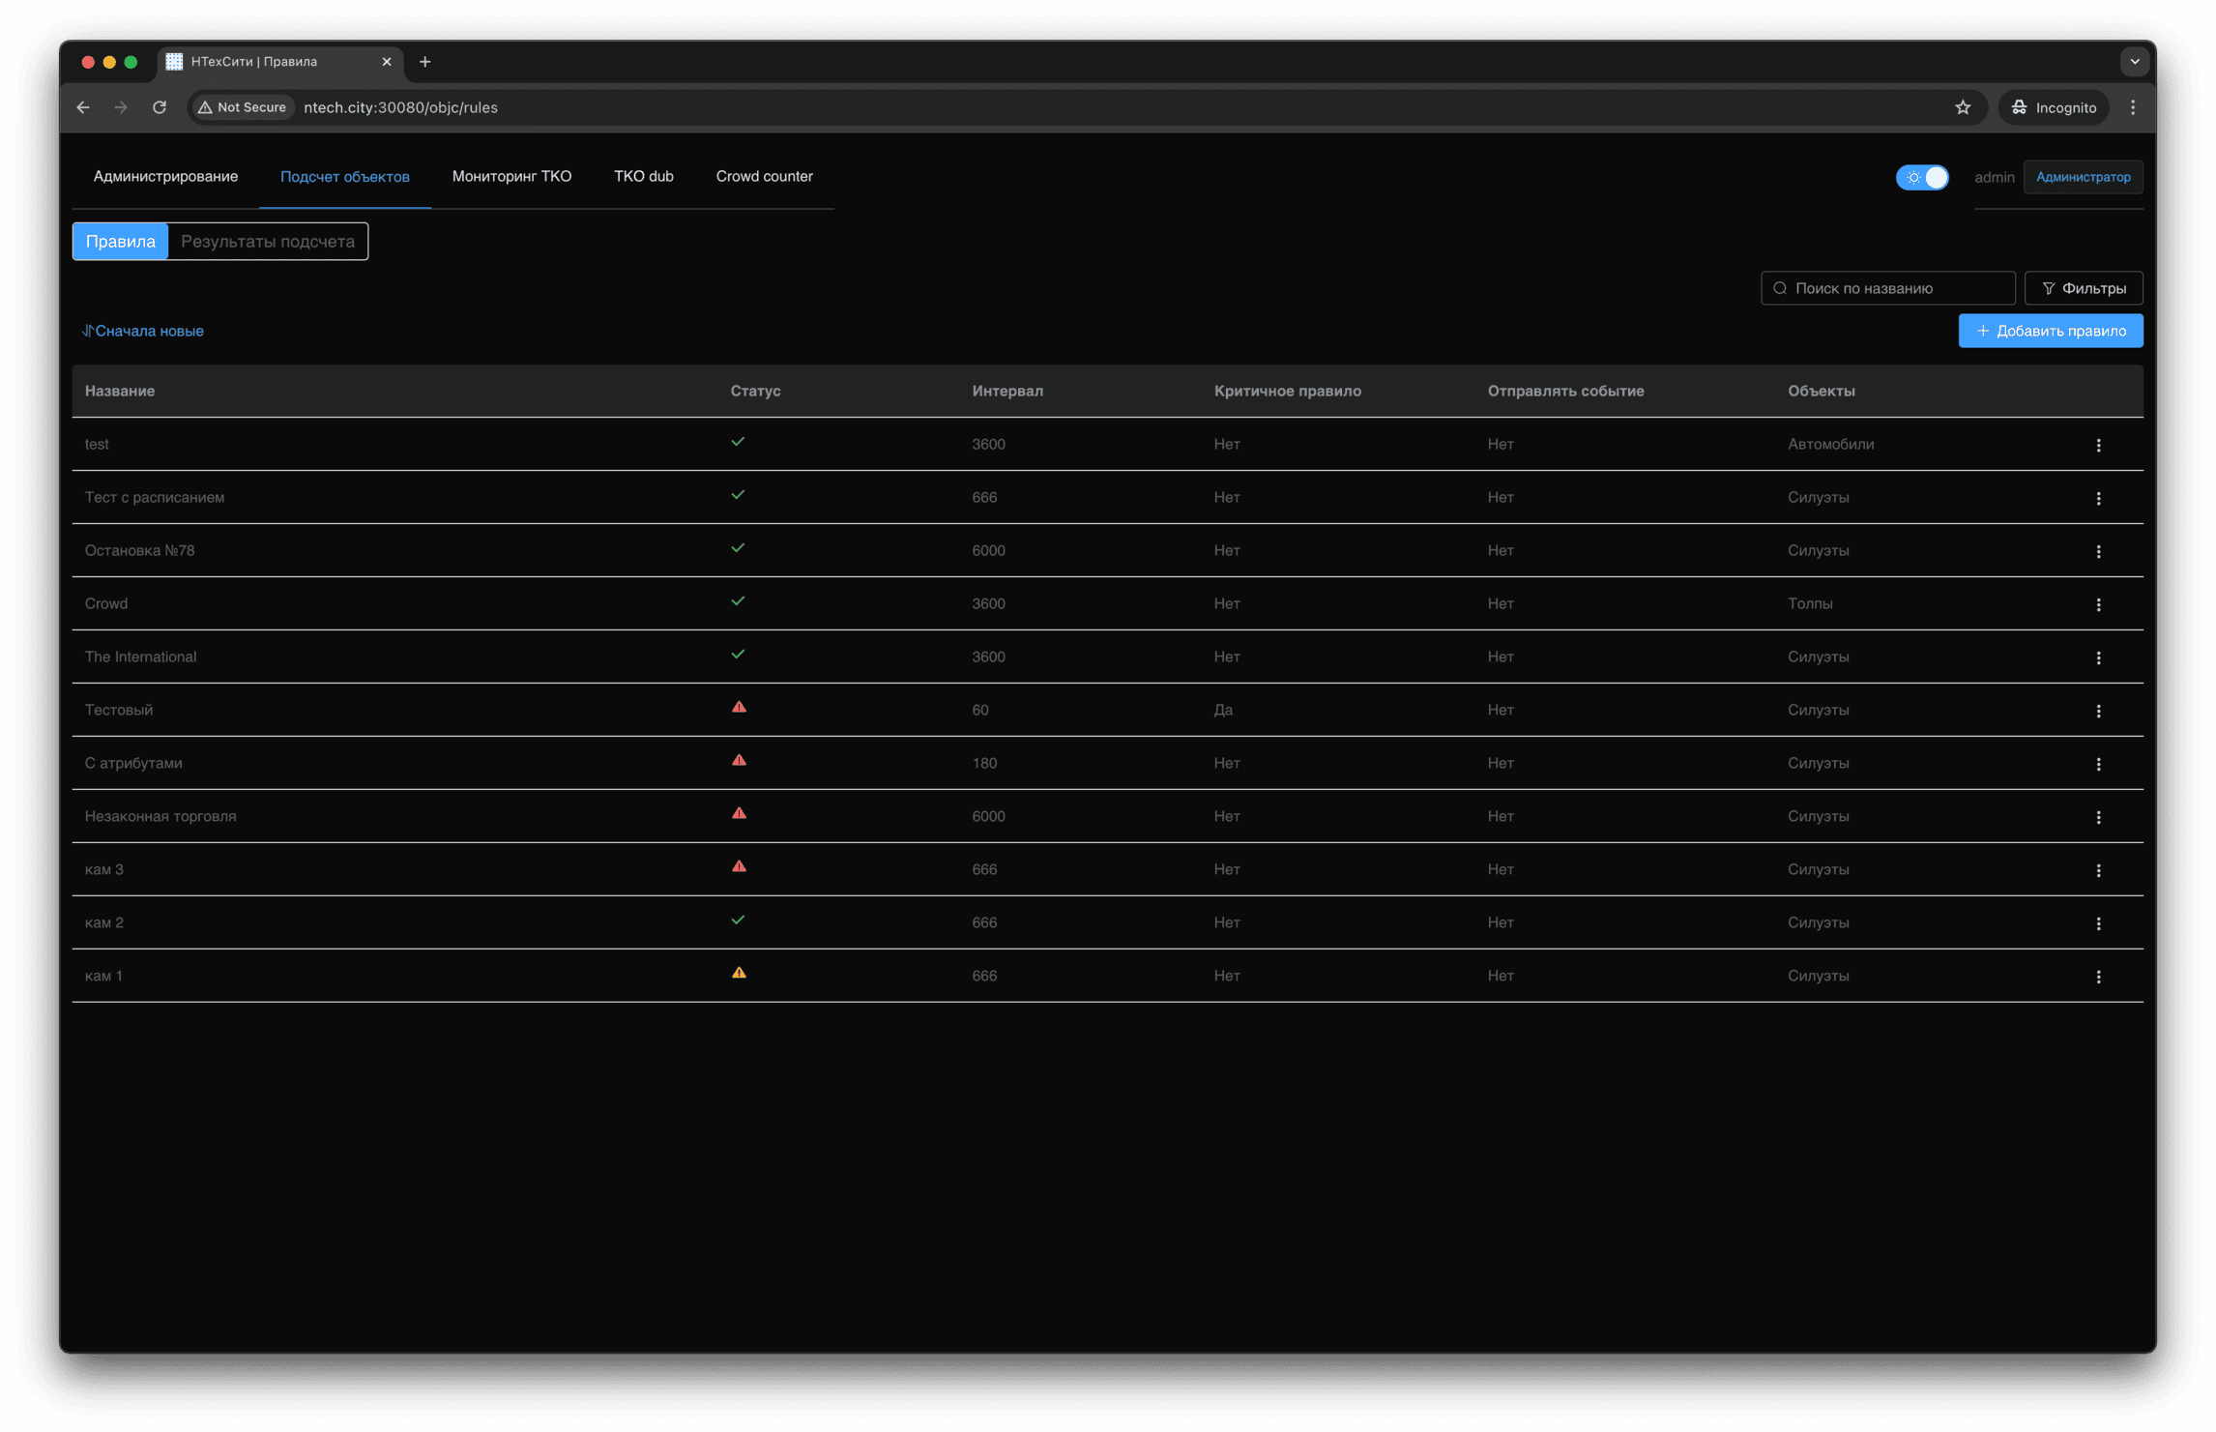Screen dimensions: 2216x1432
Task: Click yellow warning icon on кам 1 row
Action: 739,974
